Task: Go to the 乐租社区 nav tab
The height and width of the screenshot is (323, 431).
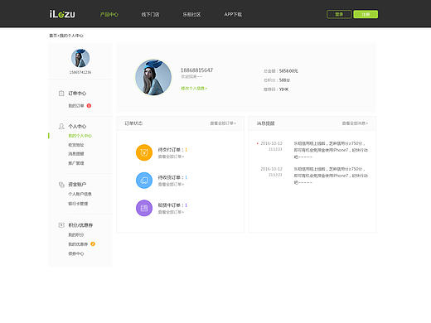Action: [191, 14]
